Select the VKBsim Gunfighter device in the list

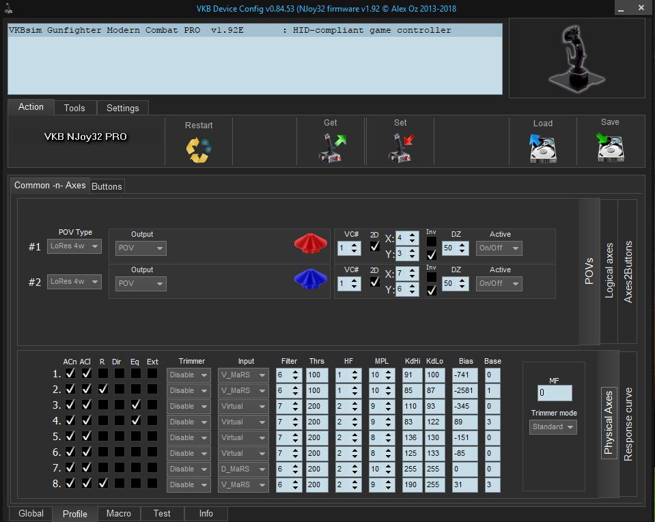pos(255,30)
